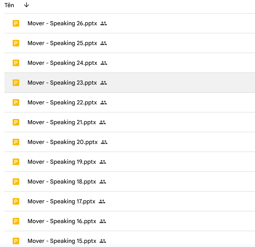
Task: Click the file icon beside Mover - Speaking 21.pptx
Action: [x=16, y=122]
